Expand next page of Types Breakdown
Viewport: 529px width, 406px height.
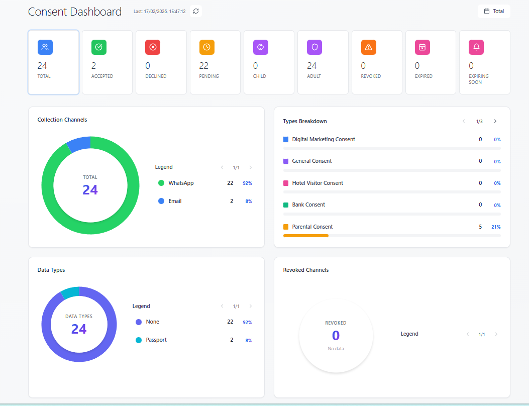(x=495, y=121)
